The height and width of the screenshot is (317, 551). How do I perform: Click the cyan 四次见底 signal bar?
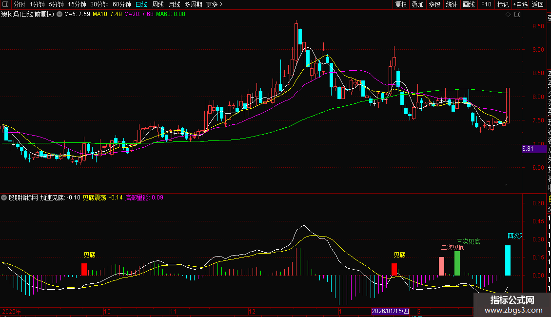[x=508, y=260]
